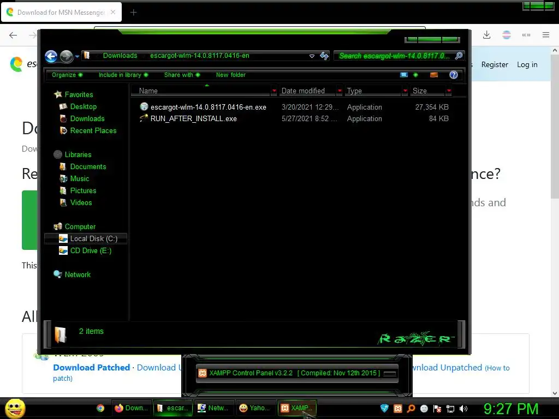Image resolution: width=559 pixels, height=419 pixels.
Task: Open Start menu smiley button
Action: [15, 408]
